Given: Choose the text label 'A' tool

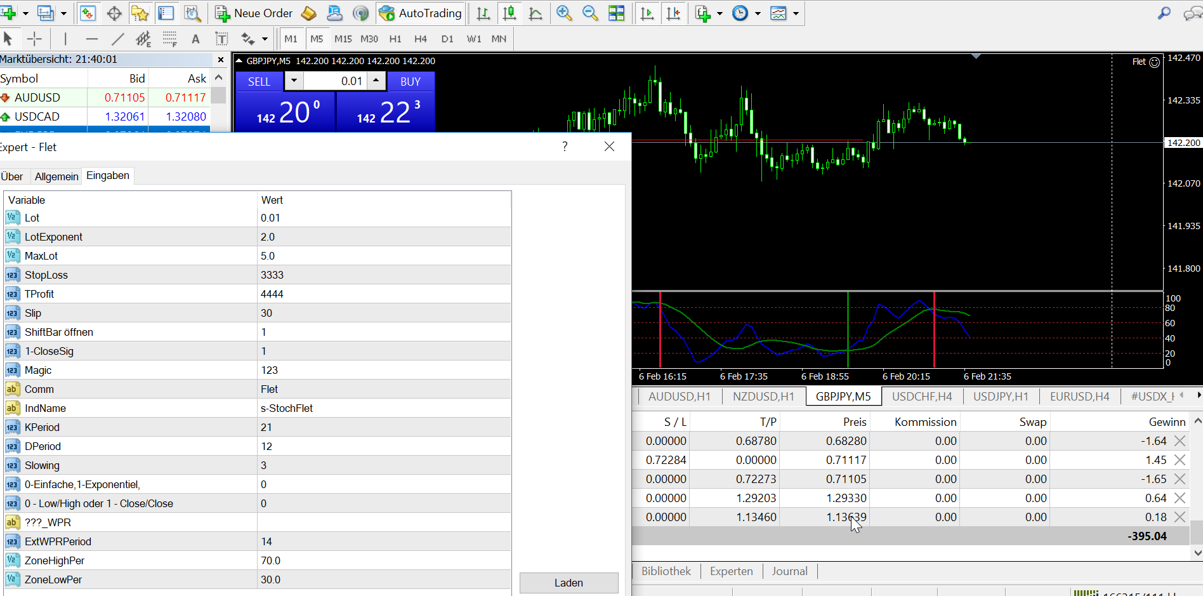Looking at the screenshot, I should (195, 39).
